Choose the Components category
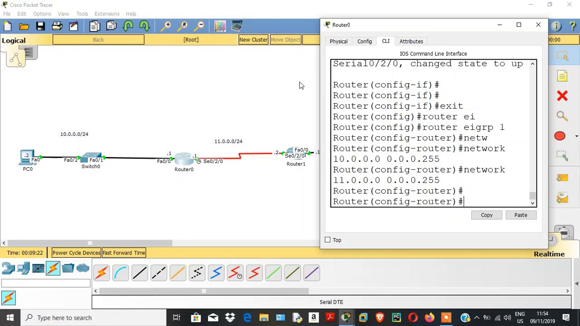The image size is (580, 326). tap(38, 268)
